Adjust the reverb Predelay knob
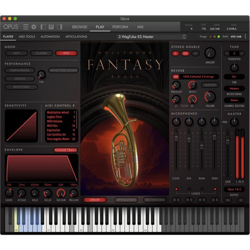The width and height of the screenshot is (250, 250). click(x=176, y=85)
